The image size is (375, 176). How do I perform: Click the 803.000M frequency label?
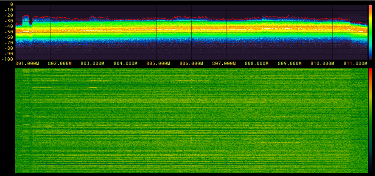coord(92,63)
